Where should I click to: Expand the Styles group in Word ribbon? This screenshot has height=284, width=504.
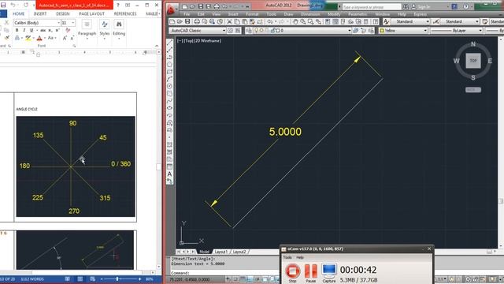105,30
